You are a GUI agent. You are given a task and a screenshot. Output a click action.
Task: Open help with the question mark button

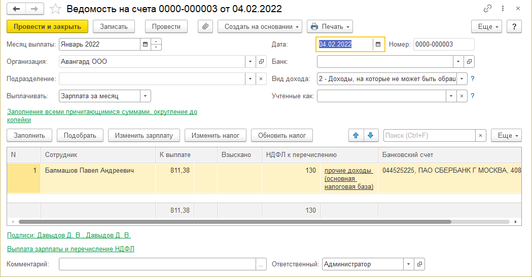[514, 26]
